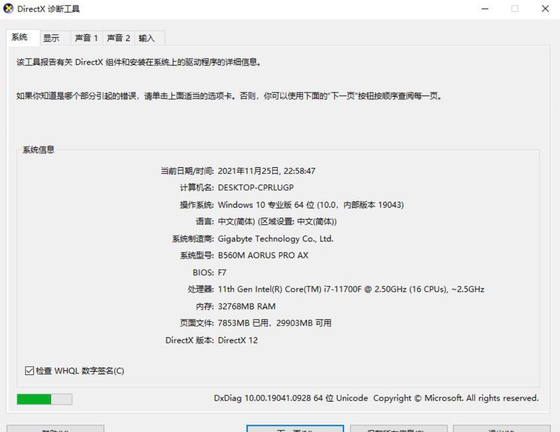
Task: Click the DirectX 版本 label
Action: (189, 340)
